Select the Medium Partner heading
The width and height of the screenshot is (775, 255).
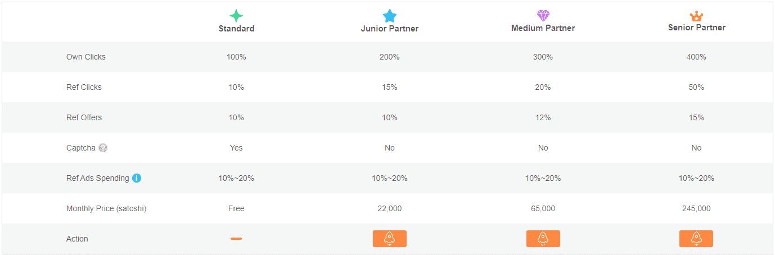[x=543, y=28]
